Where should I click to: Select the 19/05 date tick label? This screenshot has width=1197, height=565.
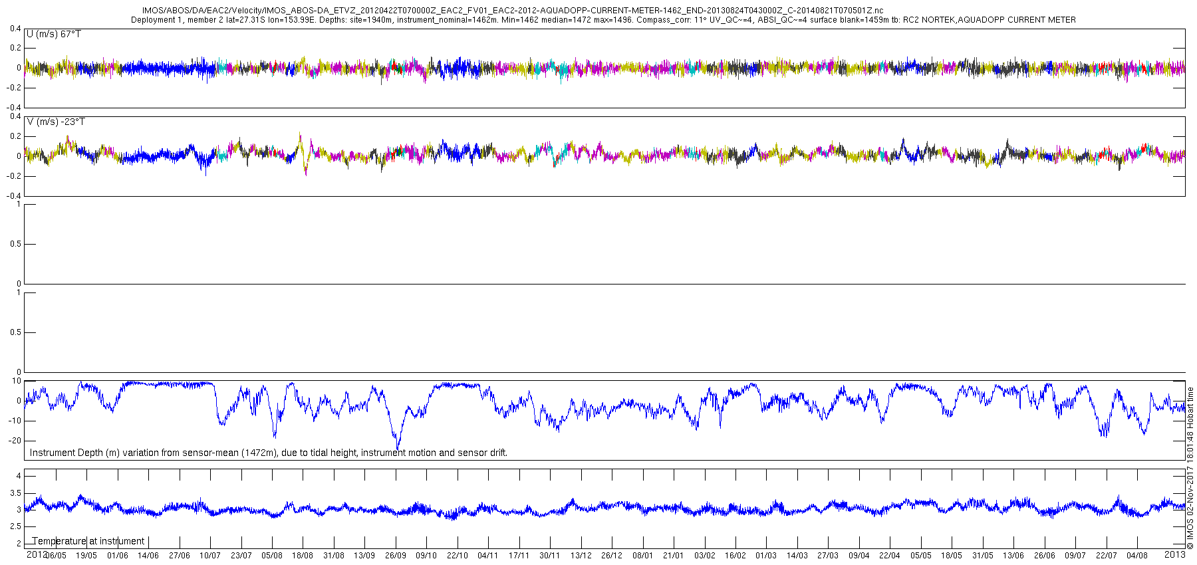pyautogui.click(x=86, y=556)
